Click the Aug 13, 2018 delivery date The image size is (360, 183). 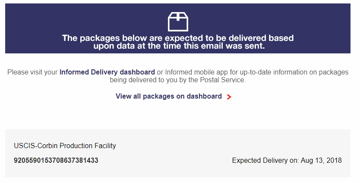point(321,160)
